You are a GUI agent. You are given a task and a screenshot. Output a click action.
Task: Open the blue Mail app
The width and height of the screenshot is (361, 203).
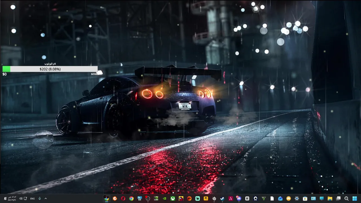tap(280, 198)
